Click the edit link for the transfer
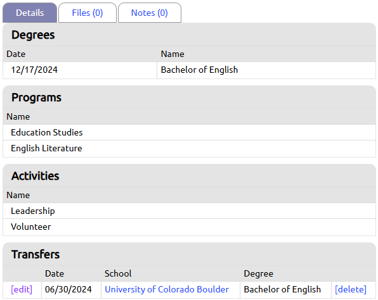The height and width of the screenshot is (300, 378). click(x=22, y=289)
